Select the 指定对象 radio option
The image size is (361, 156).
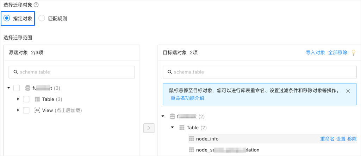tap(7, 18)
